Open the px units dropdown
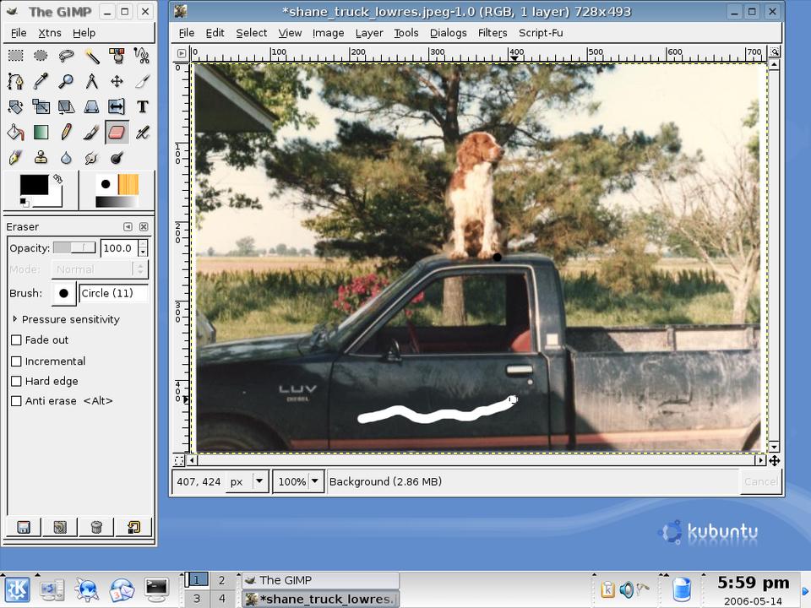811x608 pixels. (259, 481)
